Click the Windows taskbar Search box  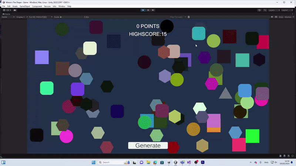click(x=110, y=162)
